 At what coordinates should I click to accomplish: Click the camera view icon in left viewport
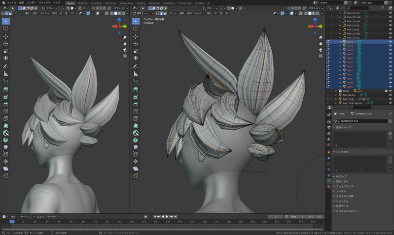tap(125, 50)
